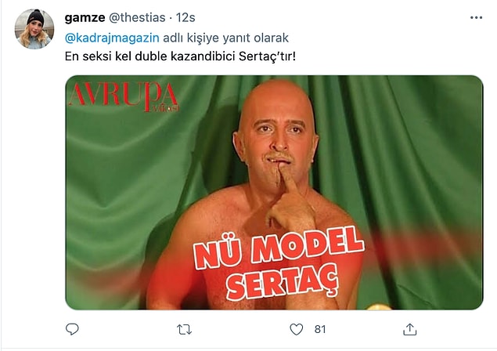Click the tweet text about Sertaç
Screen dimensions: 497x351
pyautogui.click(x=180, y=56)
